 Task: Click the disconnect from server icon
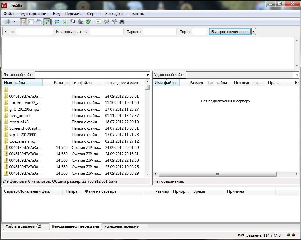80,22
